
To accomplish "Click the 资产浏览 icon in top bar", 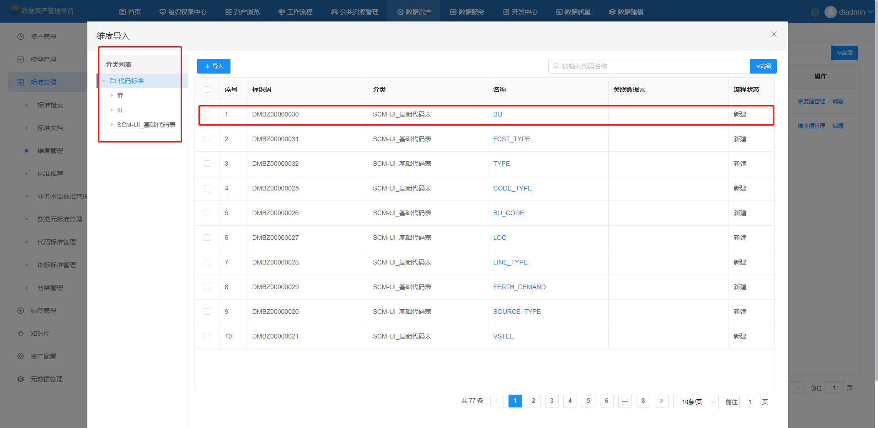I will click(228, 12).
